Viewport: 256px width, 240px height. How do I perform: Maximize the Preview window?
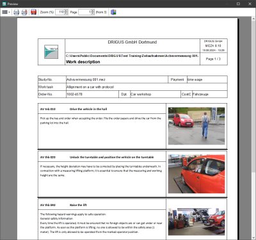[238, 4]
